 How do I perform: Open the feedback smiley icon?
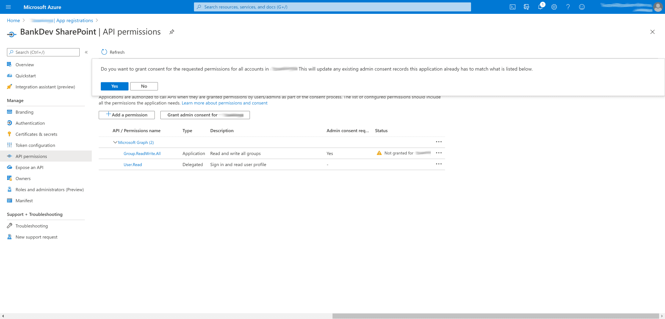click(x=582, y=7)
